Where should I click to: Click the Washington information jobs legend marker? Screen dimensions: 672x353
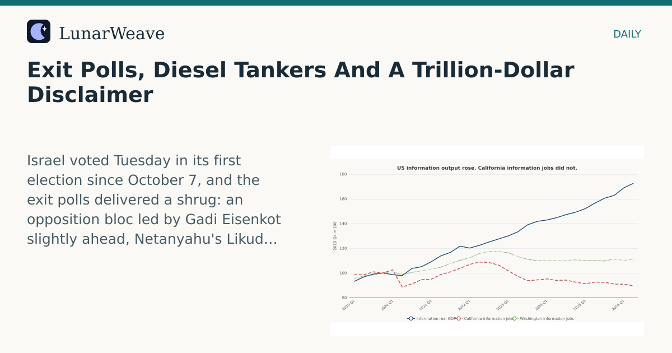pos(515,318)
